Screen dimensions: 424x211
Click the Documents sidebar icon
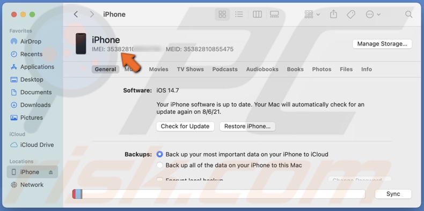coord(13,92)
